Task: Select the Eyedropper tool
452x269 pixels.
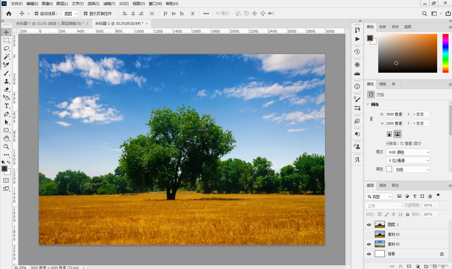Action: coord(6,65)
